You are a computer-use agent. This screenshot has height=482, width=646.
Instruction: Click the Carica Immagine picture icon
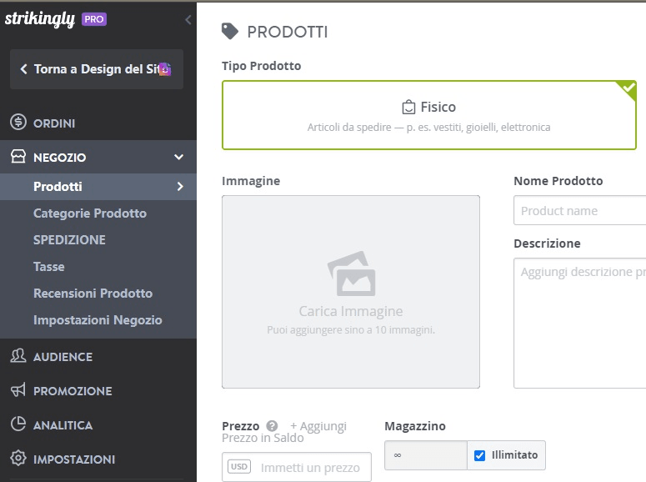click(352, 274)
